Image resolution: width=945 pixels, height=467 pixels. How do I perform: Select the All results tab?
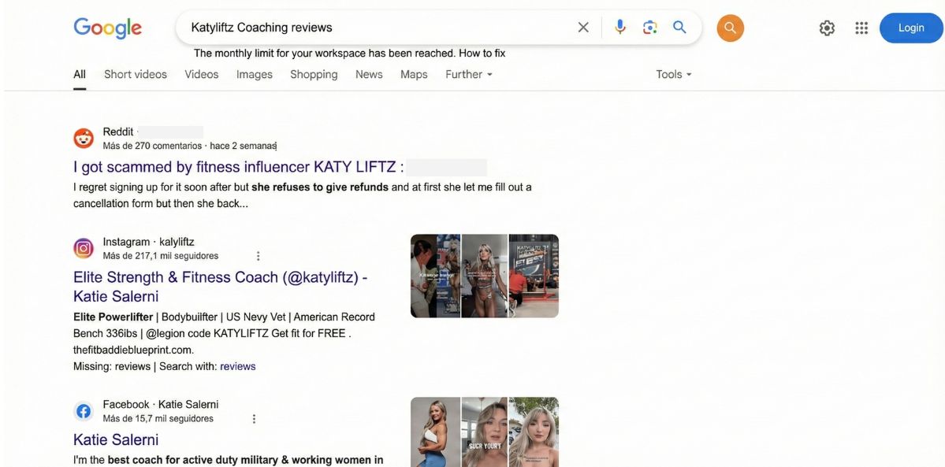click(x=80, y=74)
